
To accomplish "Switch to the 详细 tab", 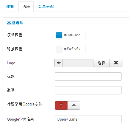I will pos(10,7).
